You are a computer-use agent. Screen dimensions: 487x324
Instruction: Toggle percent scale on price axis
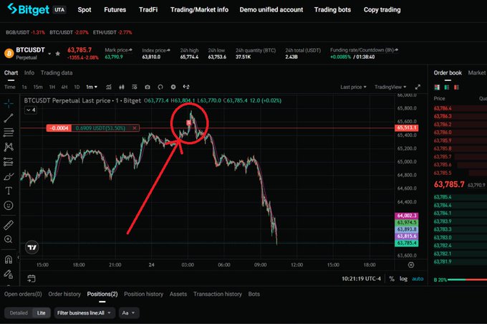[392, 279]
